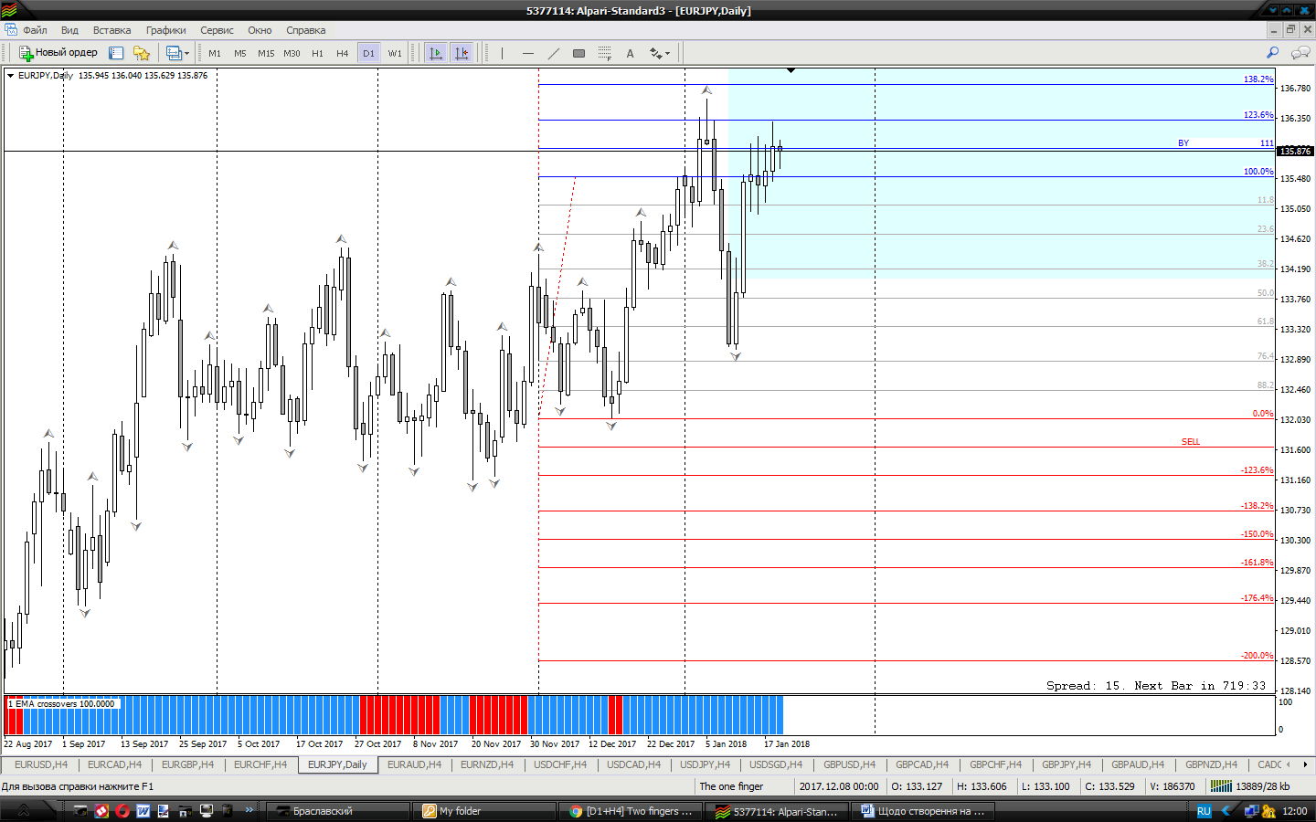Switch to EURGBP,H4 chart tab
The image size is (1316, 822).
[x=187, y=764]
